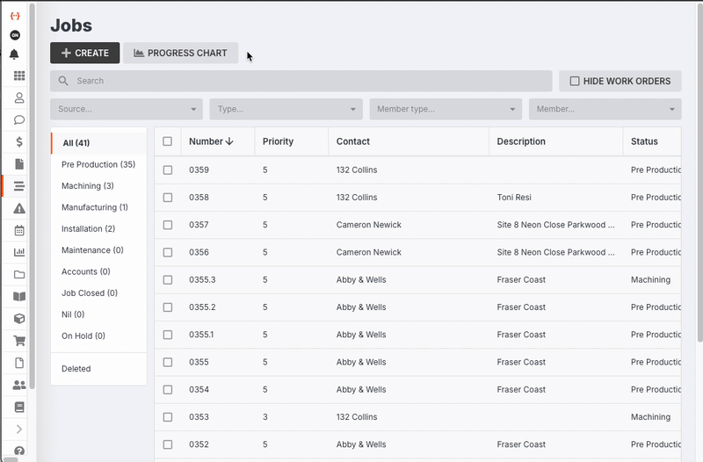Open the warning triangle icon in sidebar
The image size is (703, 462).
pos(18,208)
